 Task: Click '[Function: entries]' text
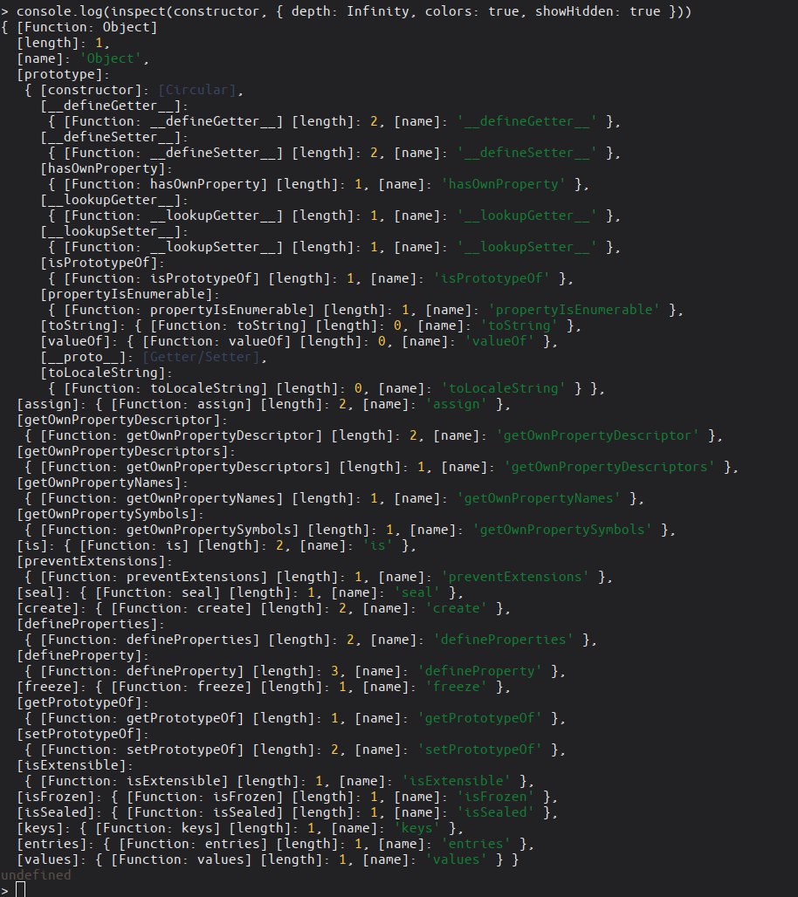pyautogui.click(x=193, y=844)
